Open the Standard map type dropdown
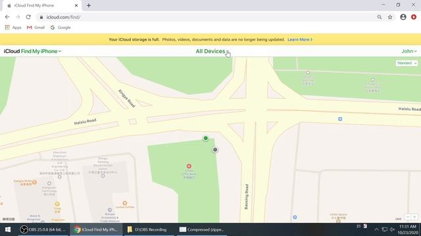The height and width of the screenshot is (236, 421). (407, 63)
